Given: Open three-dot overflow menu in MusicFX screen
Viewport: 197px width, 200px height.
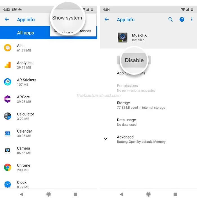Looking at the screenshot, I should point(192,19).
